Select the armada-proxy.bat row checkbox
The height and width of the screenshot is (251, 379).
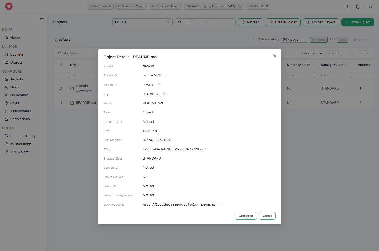[60, 88]
